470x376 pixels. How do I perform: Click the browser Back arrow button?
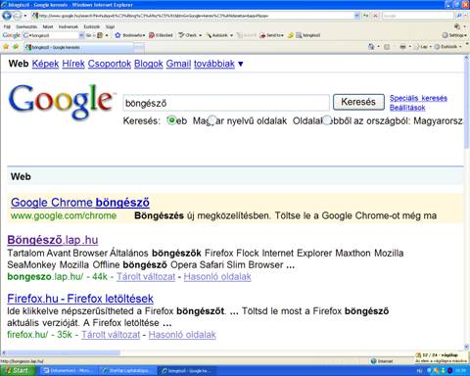(x=7, y=16)
